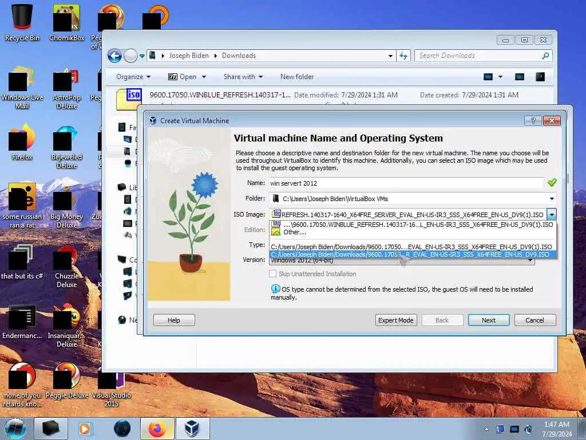This screenshot has height=440, width=586.
Task: Switch to Expert Mode
Action: (396, 320)
